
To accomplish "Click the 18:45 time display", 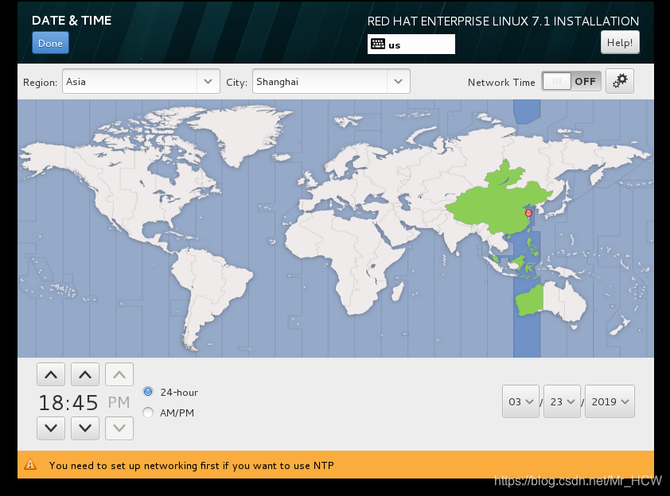I will coord(68,402).
